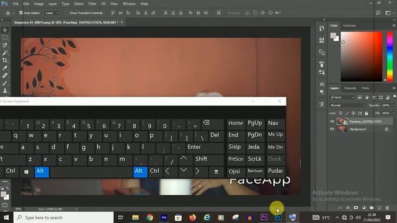Open the Normal blend mode dropdown
This screenshot has height=223, width=397.
(348, 105)
